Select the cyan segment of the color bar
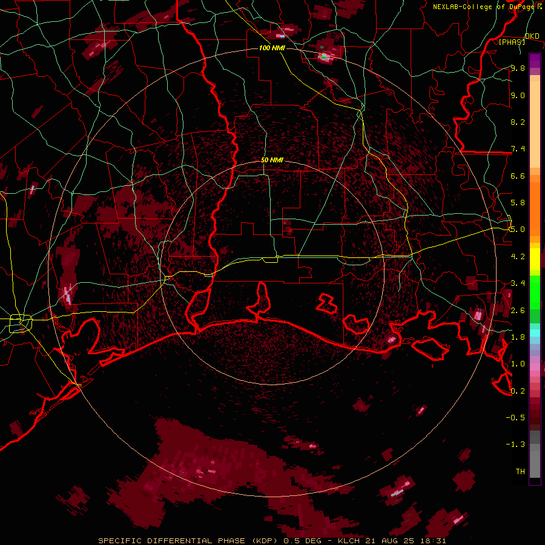Viewport: 545px width, 545px height. (x=535, y=333)
